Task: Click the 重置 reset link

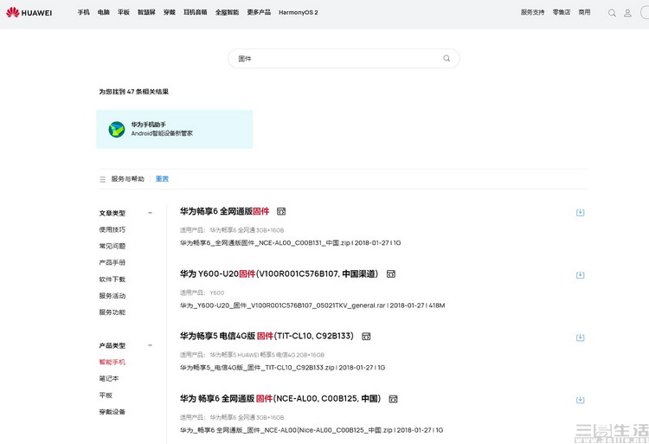Action: [162, 179]
